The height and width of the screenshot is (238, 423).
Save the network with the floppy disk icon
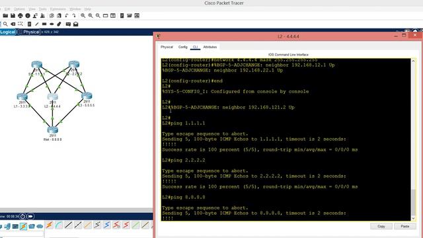coord(13,16)
